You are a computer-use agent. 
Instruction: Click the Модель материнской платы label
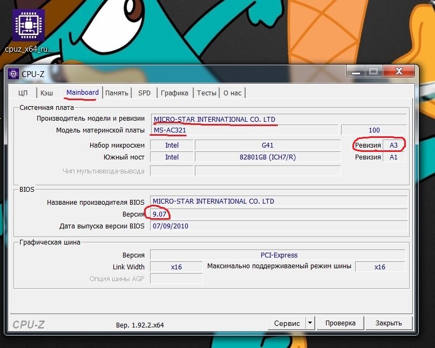pos(100,130)
